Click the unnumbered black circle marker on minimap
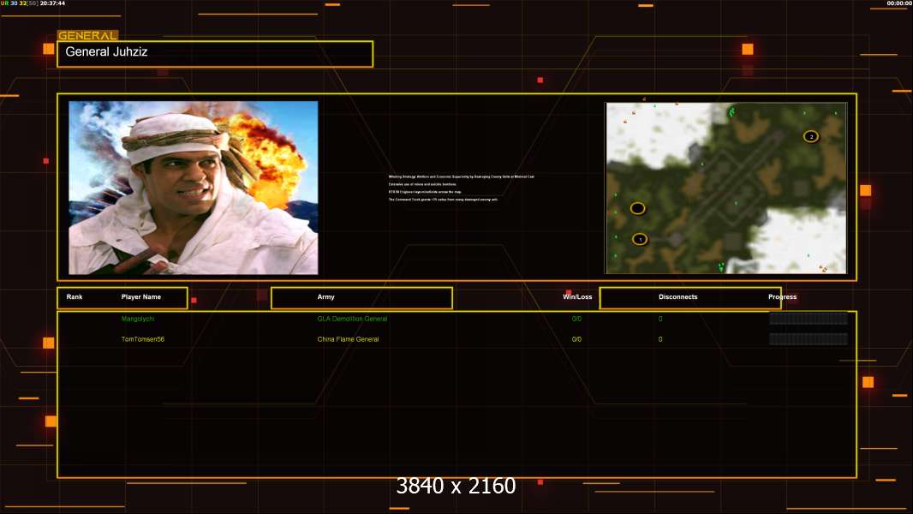Viewport: 913px width, 514px height. [x=637, y=208]
